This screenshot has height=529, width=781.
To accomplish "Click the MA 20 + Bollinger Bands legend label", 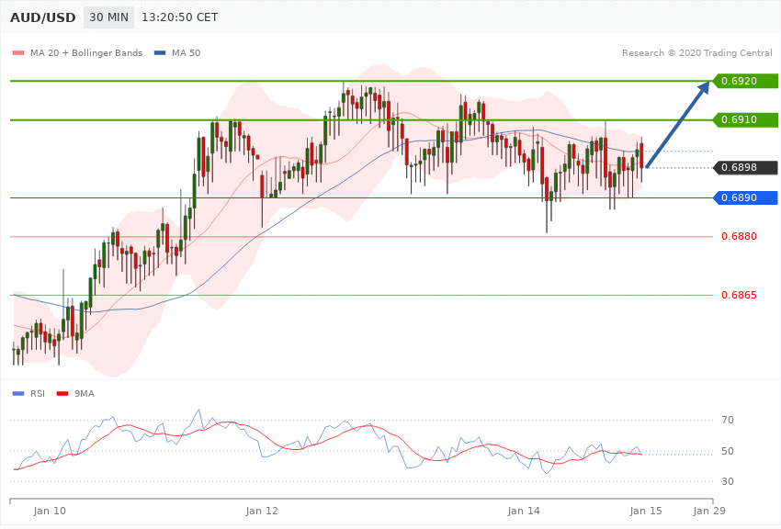I will (86, 52).
